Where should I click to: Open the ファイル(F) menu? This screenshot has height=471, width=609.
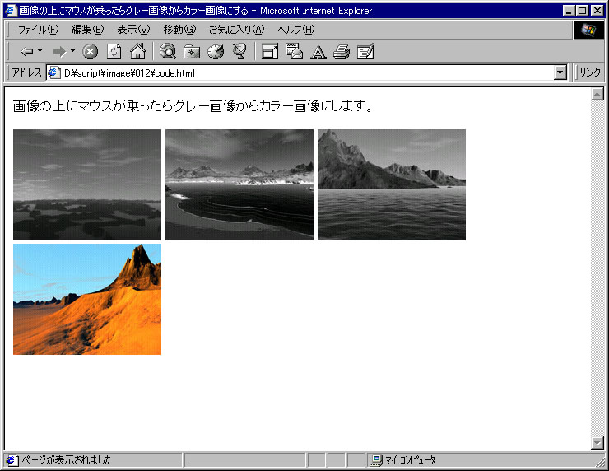38,30
